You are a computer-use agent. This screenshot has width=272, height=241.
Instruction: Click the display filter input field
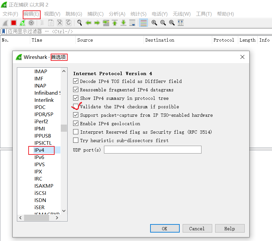coord(139,32)
